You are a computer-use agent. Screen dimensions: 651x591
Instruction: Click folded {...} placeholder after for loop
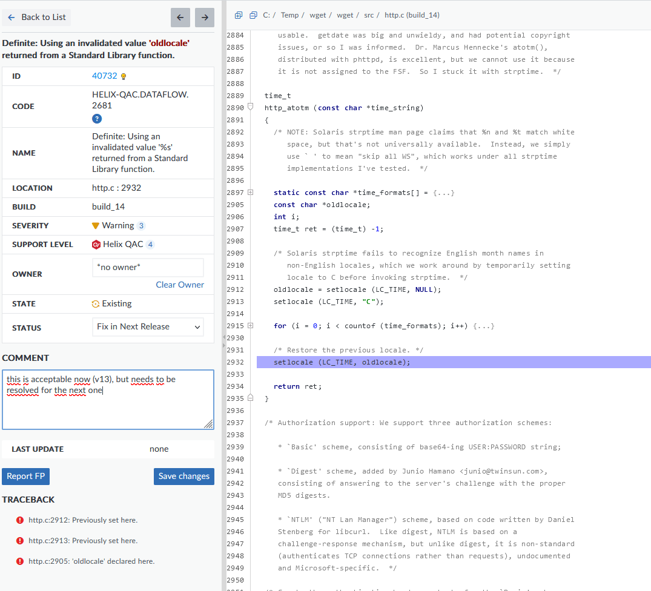pos(484,326)
